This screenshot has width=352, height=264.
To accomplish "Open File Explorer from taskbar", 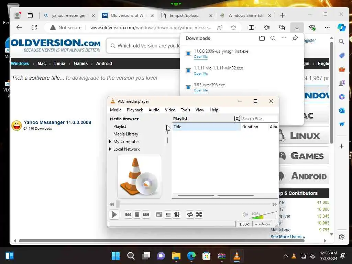I will coord(176,256).
